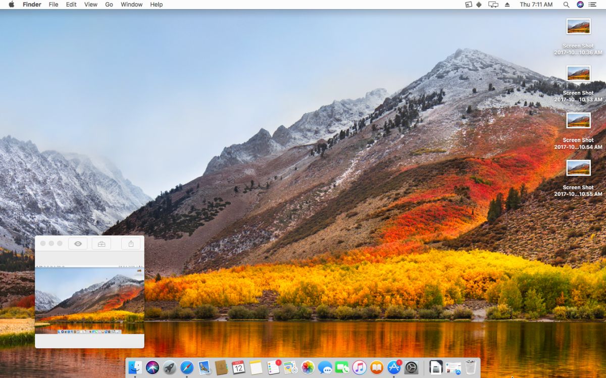
Task: Open the drive stack icon in Dock
Action: tap(436, 367)
